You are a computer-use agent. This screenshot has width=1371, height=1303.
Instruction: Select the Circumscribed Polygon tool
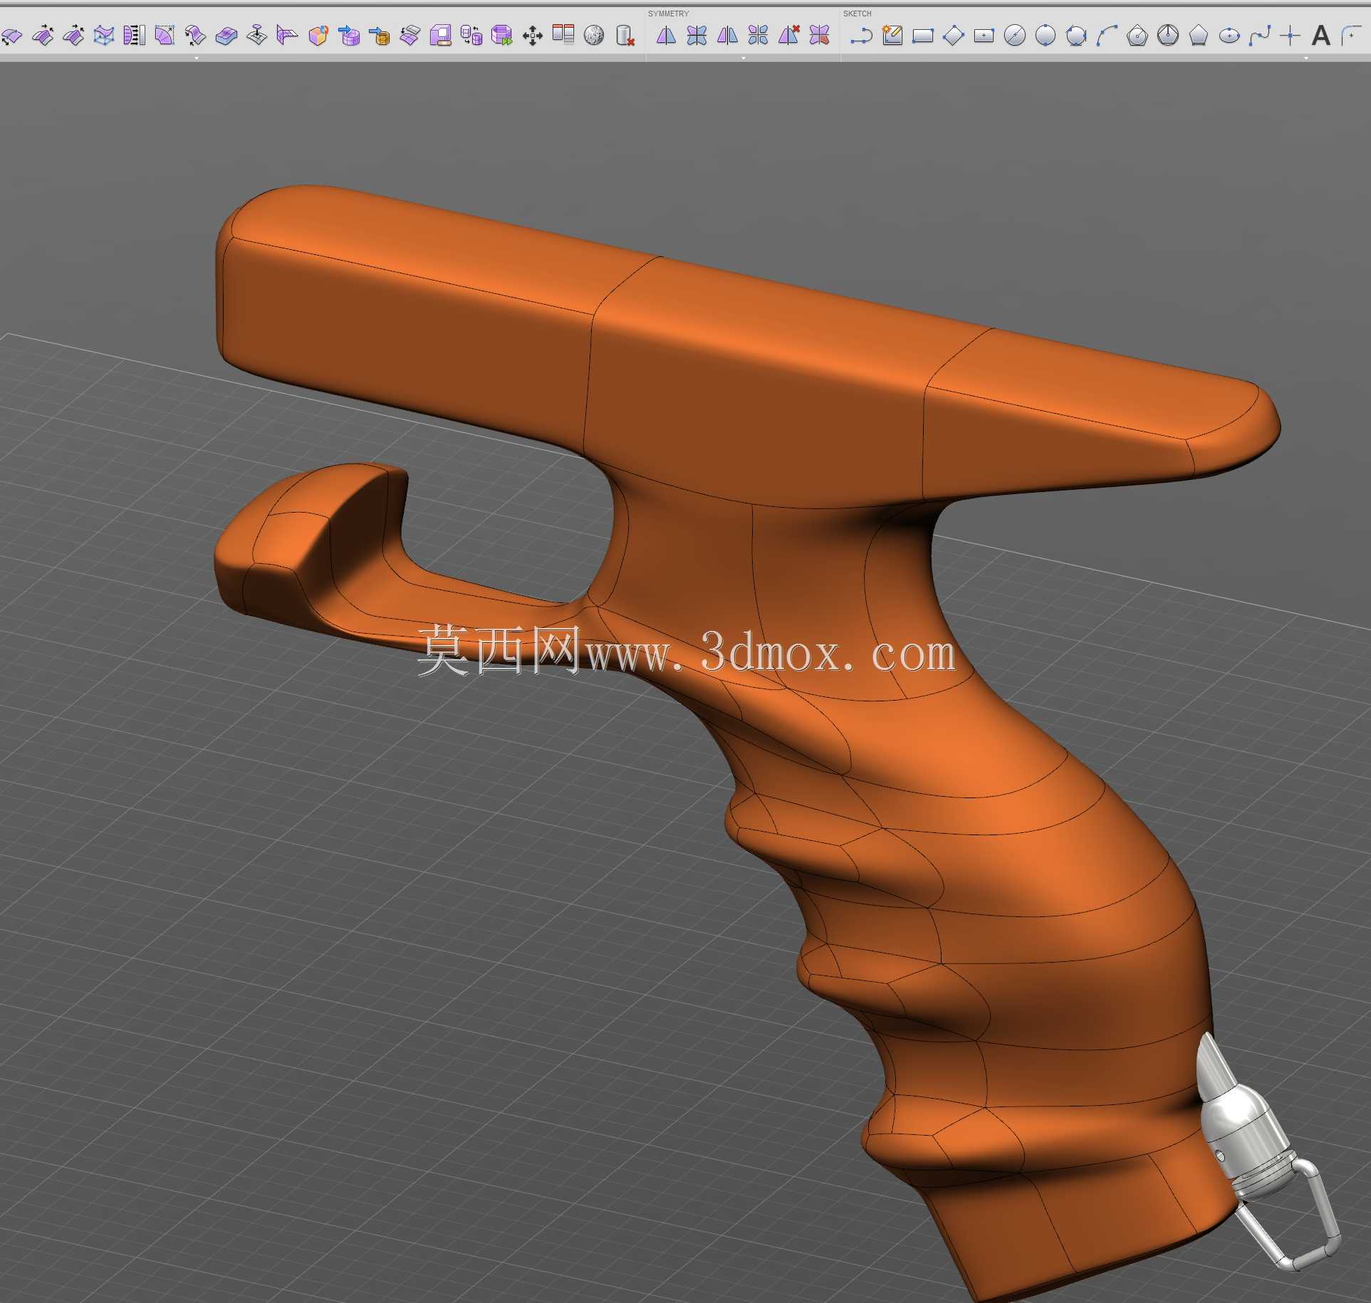coord(1137,36)
